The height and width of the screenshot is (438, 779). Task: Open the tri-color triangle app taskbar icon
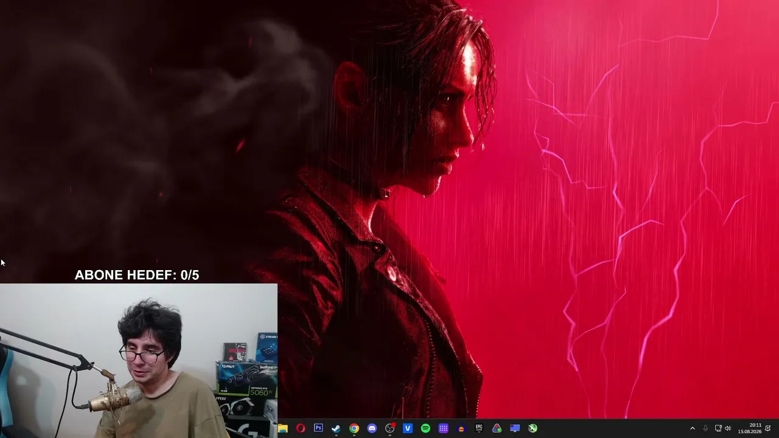click(497, 428)
